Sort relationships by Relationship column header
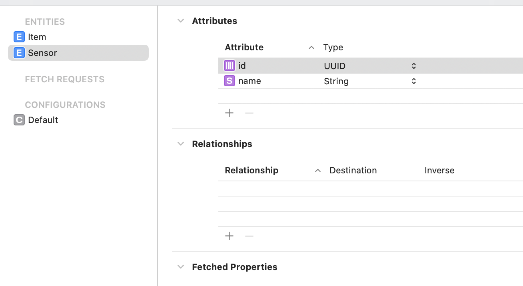Image resolution: width=523 pixels, height=286 pixels. [252, 171]
